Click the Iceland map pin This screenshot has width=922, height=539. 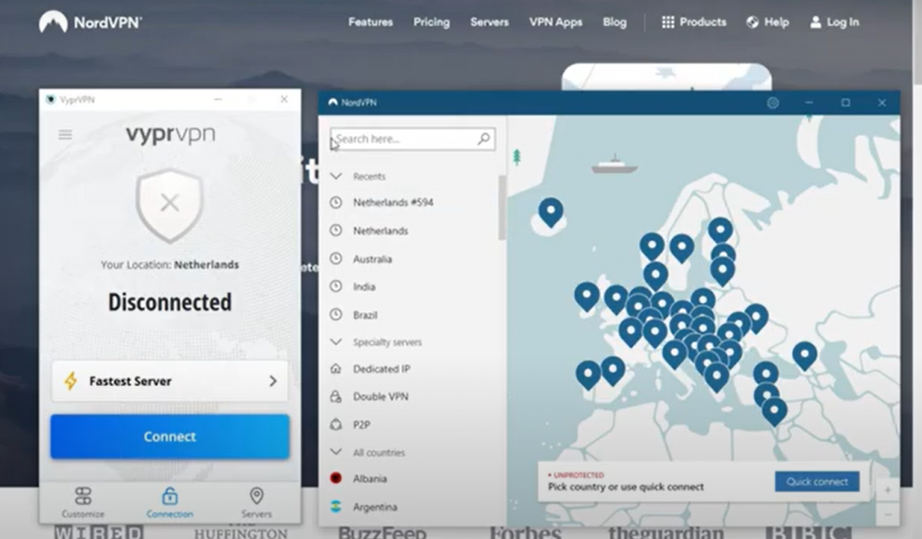tap(551, 211)
